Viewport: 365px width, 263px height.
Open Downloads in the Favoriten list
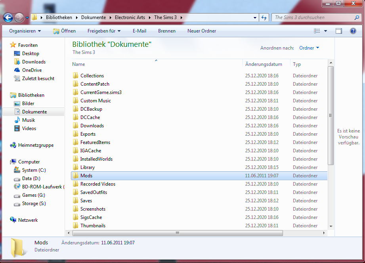34,62
